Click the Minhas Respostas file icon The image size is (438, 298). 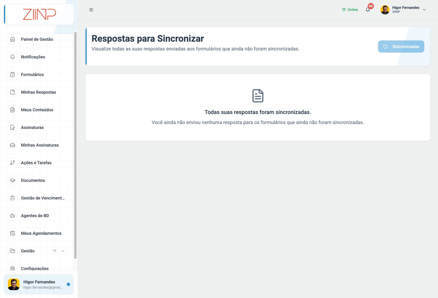[x=12, y=92]
